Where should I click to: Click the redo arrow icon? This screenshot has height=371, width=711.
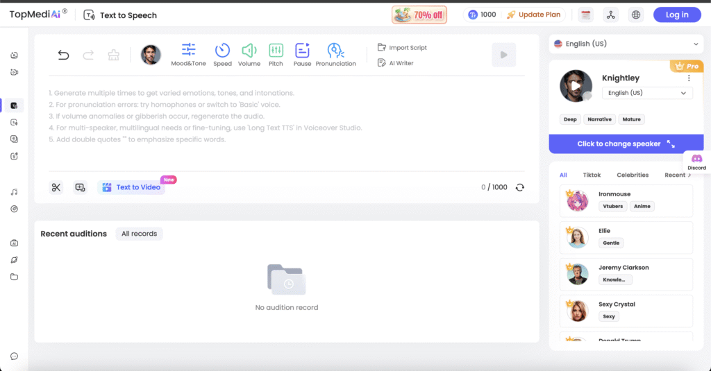click(x=88, y=55)
